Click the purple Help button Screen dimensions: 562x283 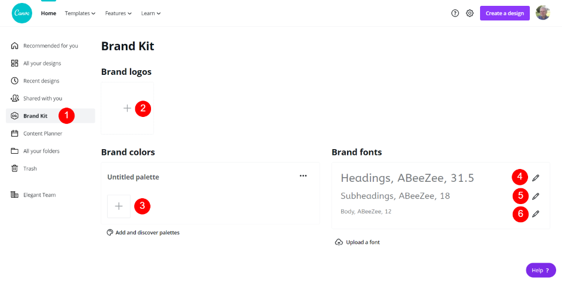tap(540, 270)
